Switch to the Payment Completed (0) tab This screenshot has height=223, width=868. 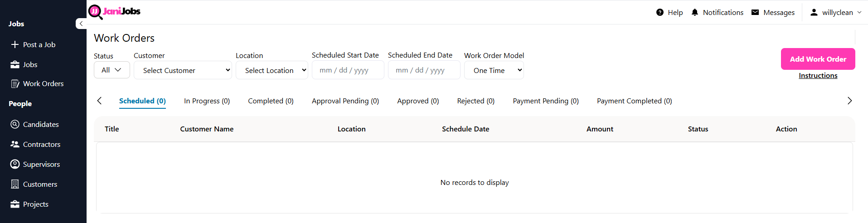pyautogui.click(x=634, y=101)
